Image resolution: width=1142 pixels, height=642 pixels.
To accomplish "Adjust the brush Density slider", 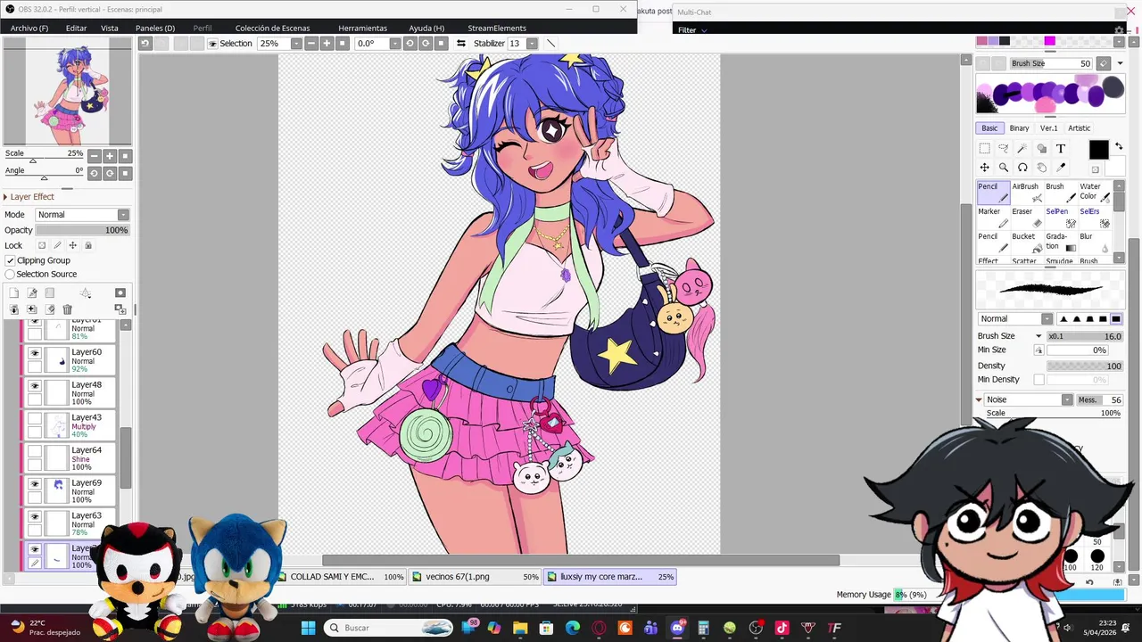I will 1084,366.
